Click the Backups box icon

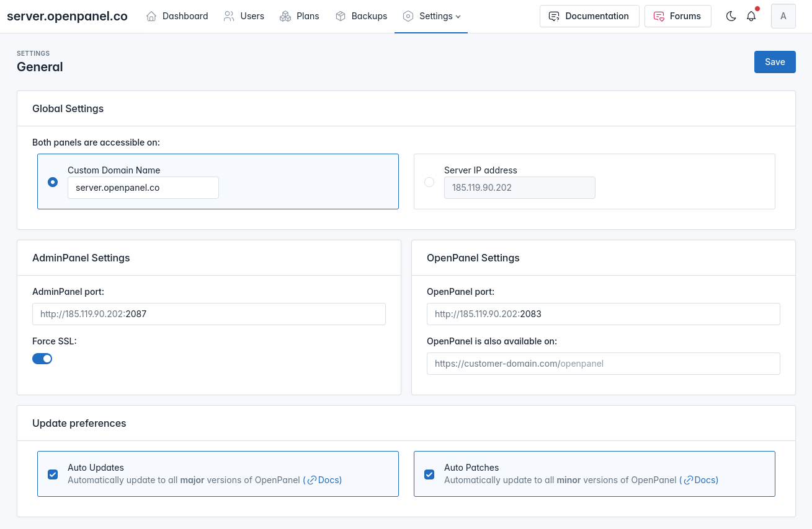point(341,16)
